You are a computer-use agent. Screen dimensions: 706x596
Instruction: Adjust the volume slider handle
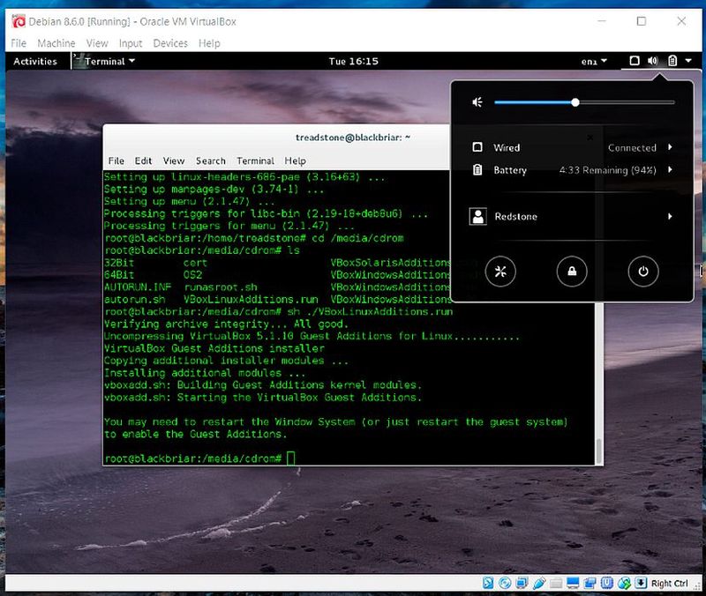(575, 102)
